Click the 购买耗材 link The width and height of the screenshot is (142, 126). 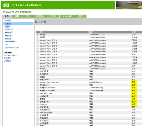point(8,58)
